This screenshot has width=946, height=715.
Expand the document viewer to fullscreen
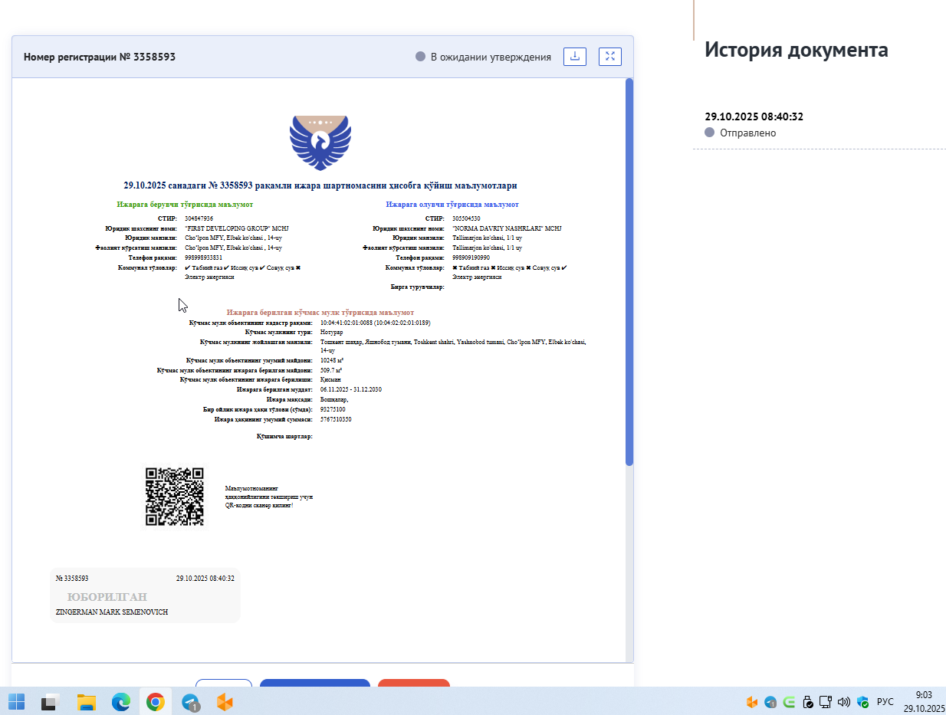click(x=610, y=57)
